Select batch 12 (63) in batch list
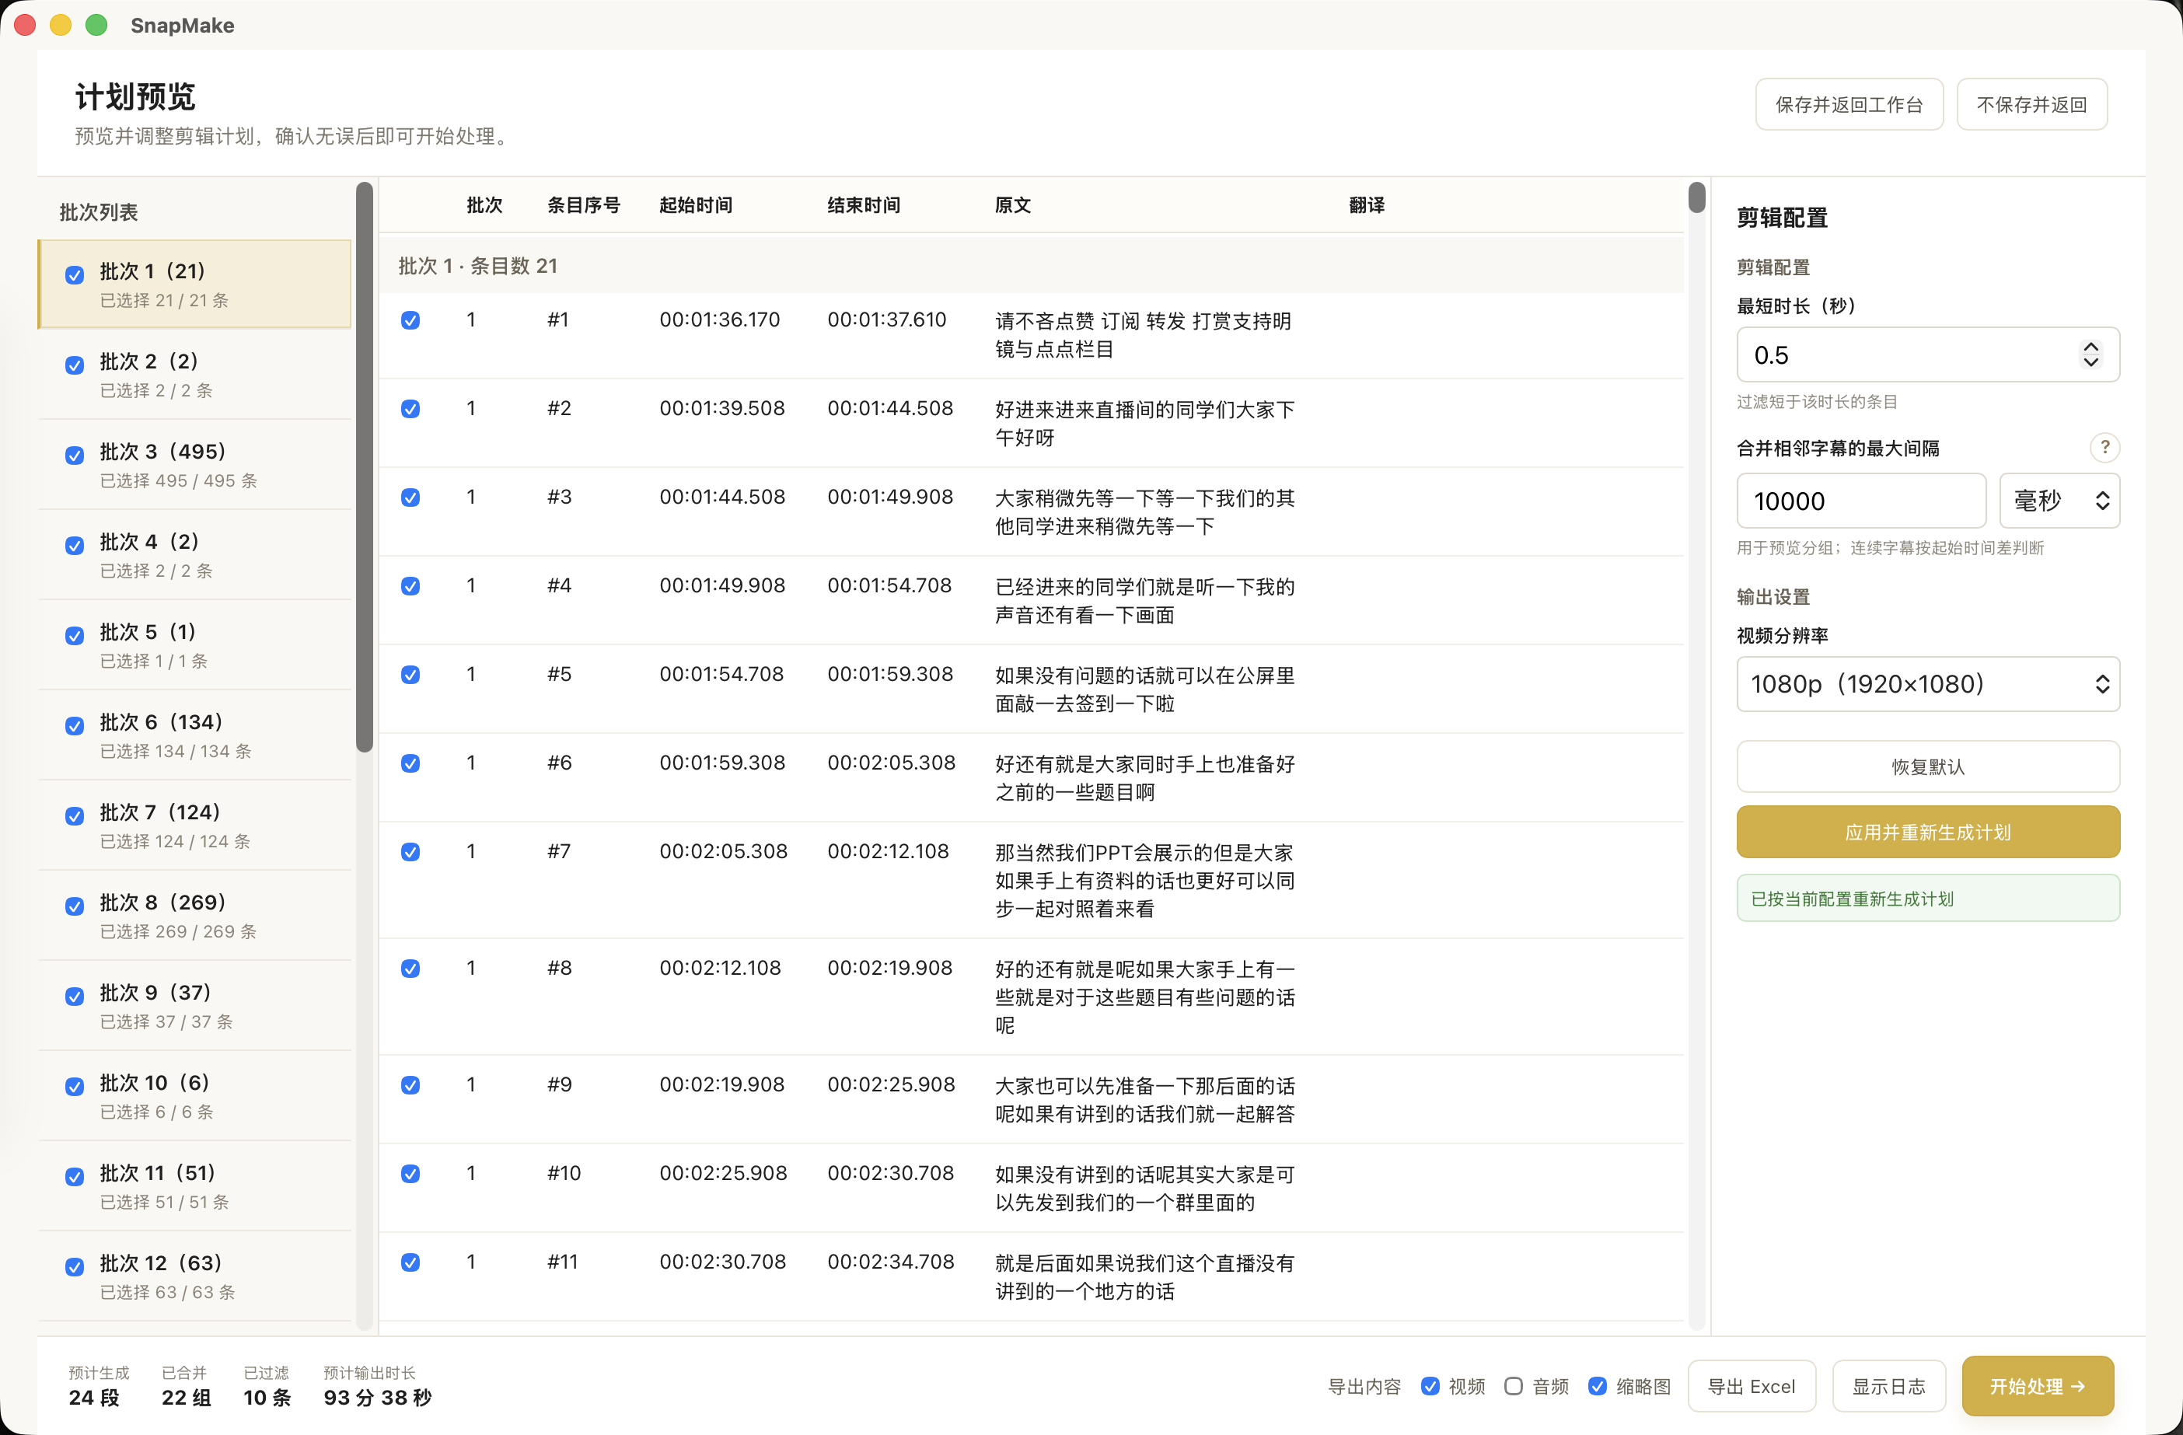 click(x=194, y=1276)
